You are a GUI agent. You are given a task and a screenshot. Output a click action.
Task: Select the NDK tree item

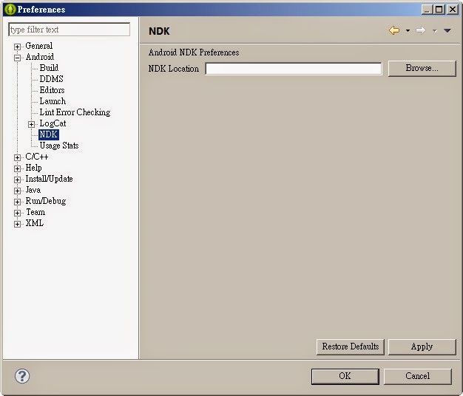coord(48,134)
